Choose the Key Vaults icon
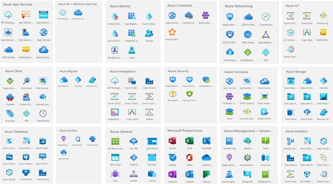333x184 pixels. (x=173, y=94)
